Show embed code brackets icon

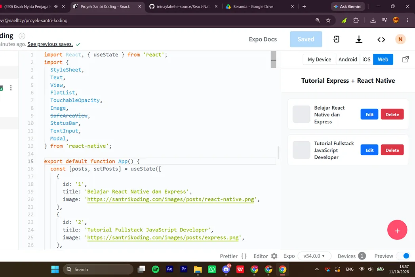tap(381, 40)
